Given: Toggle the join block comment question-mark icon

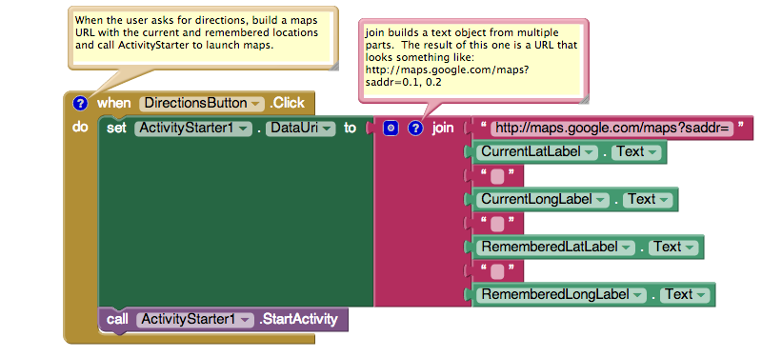Looking at the screenshot, I should 415,129.
